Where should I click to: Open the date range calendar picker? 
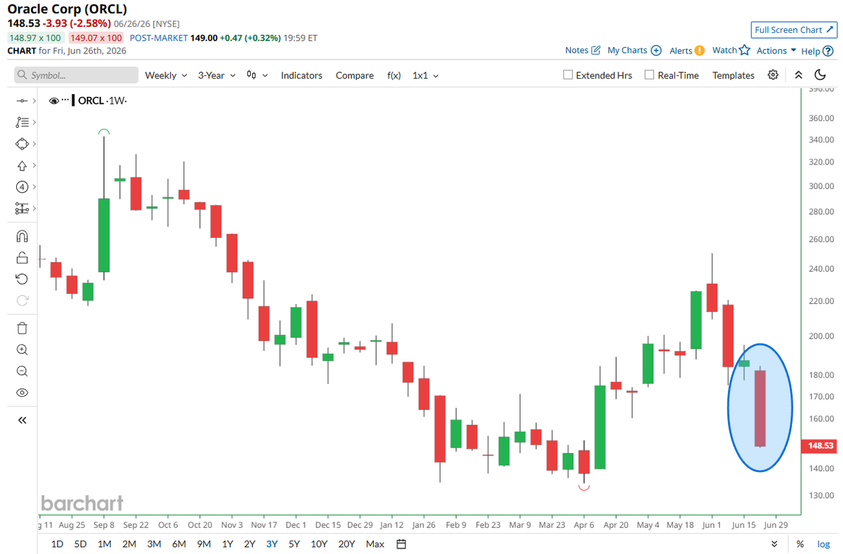(x=402, y=543)
